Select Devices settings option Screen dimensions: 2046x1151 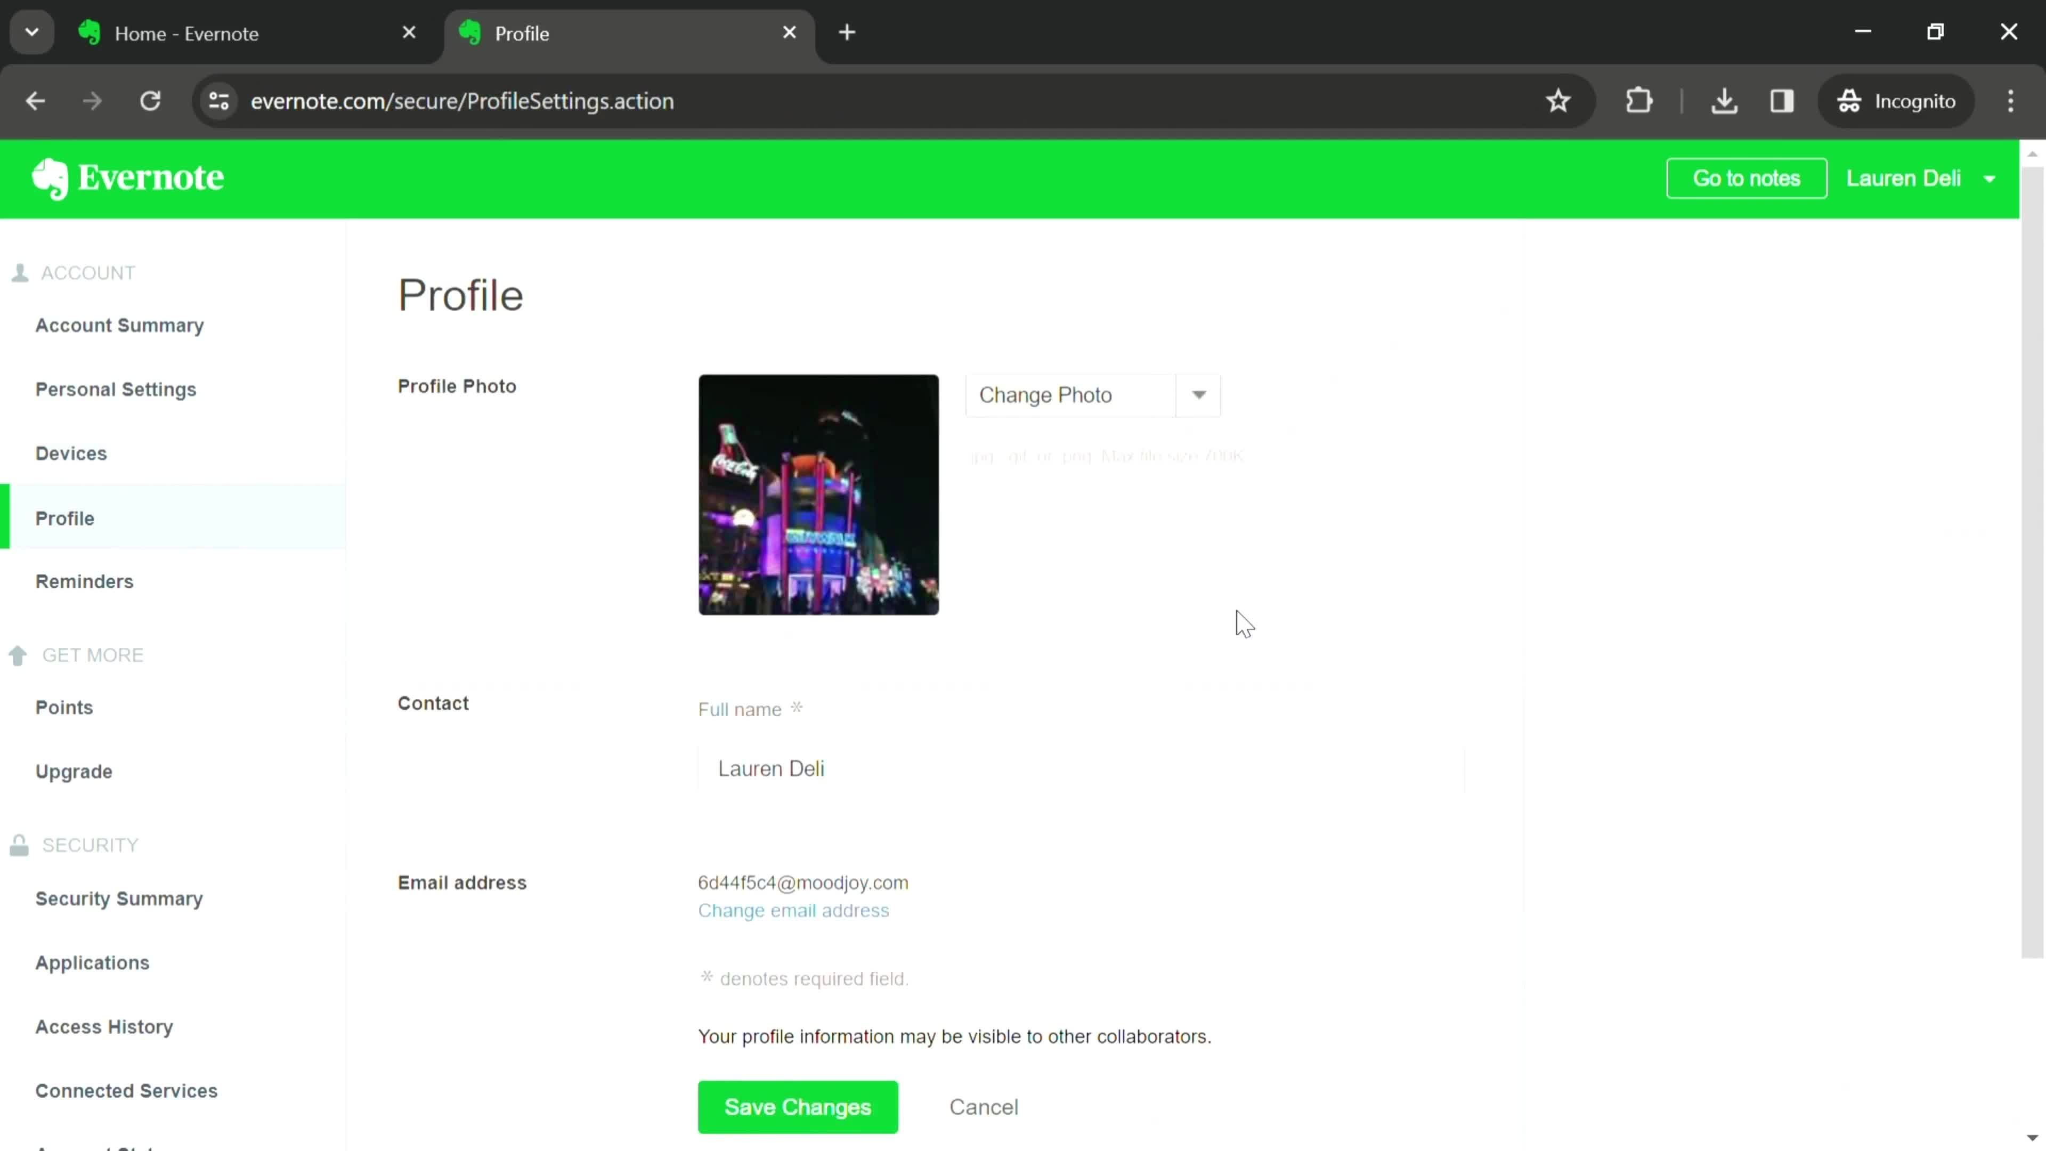pos(70,452)
